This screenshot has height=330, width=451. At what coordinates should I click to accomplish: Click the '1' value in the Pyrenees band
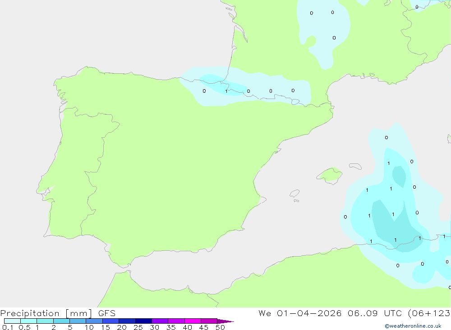pyautogui.click(x=226, y=91)
